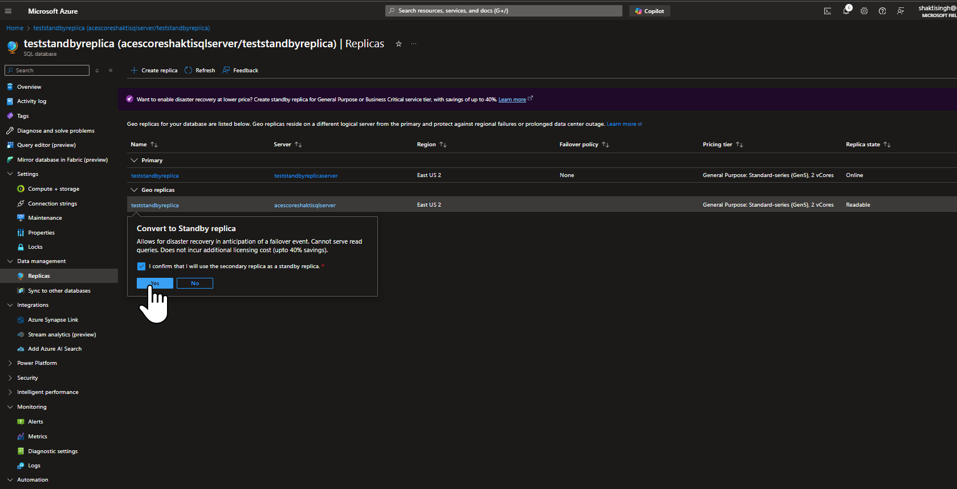Focus the global search resources box

(504, 11)
